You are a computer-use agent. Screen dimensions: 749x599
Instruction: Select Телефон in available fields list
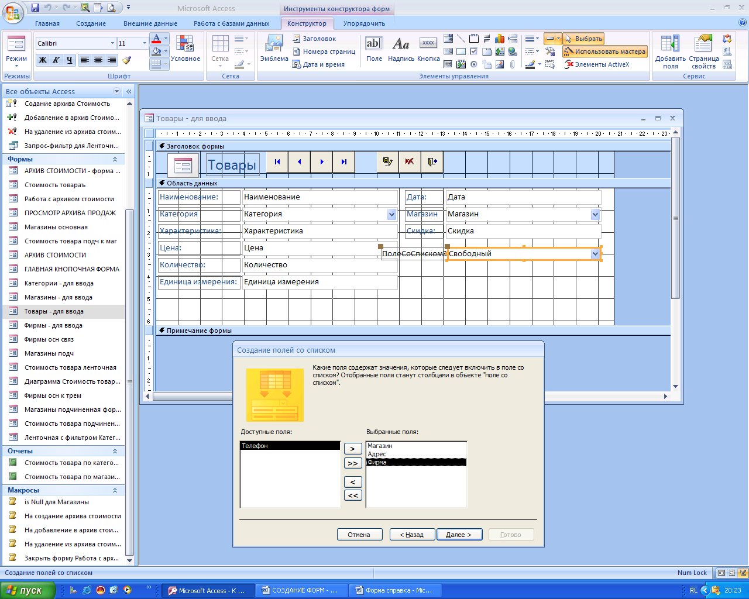(x=290, y=446)
